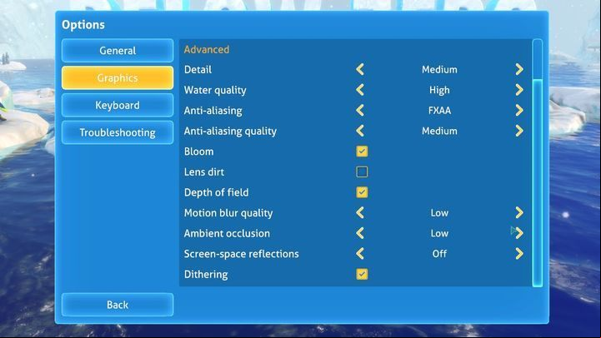Viewport: 601px width, 338px height.
Task: Change Screen-space reflections using left arrow
Action: click(x=360, y=254)
